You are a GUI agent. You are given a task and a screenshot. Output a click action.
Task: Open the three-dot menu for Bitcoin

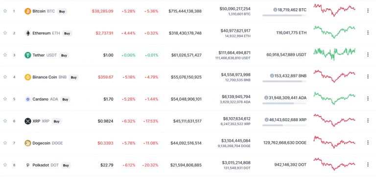click(x=368, y=11)
